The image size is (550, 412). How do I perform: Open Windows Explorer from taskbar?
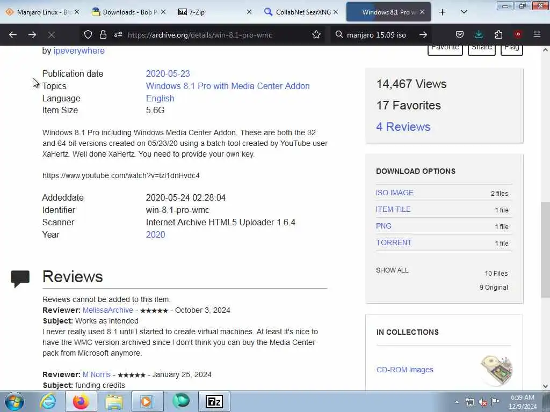(114, 401)
